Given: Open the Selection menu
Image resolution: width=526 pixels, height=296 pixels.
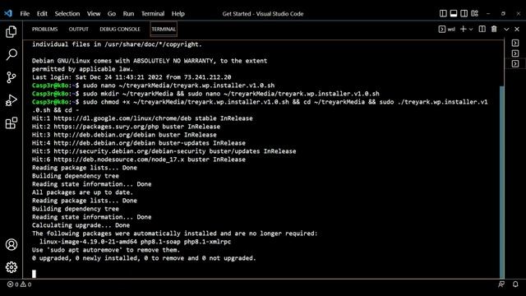Looking at the screenshot, I should click(67, 14).
